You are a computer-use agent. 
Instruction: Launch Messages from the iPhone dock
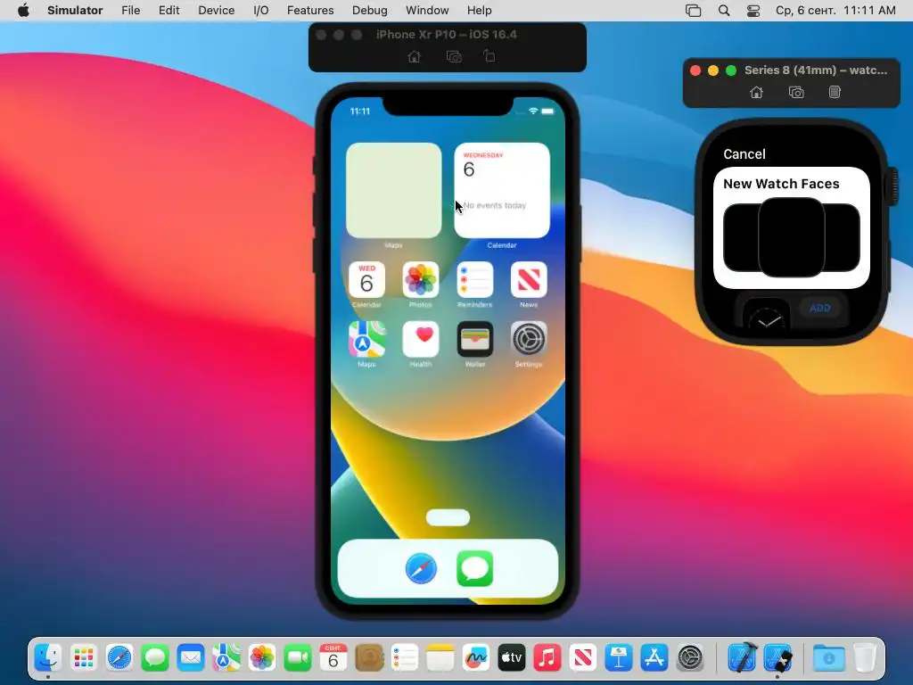pos(474,568)
